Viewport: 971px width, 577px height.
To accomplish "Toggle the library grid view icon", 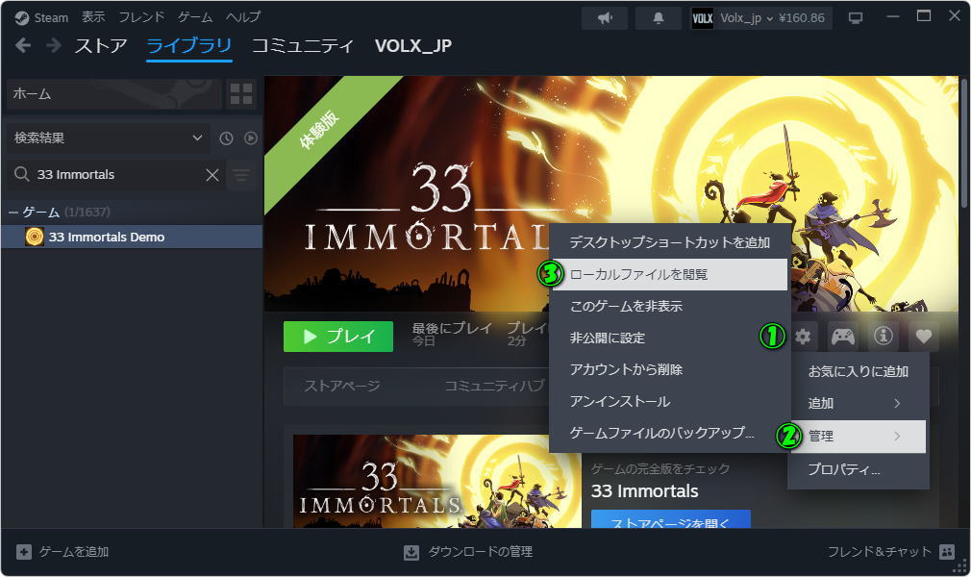I will pyautogui.click(x=241, y=93).
